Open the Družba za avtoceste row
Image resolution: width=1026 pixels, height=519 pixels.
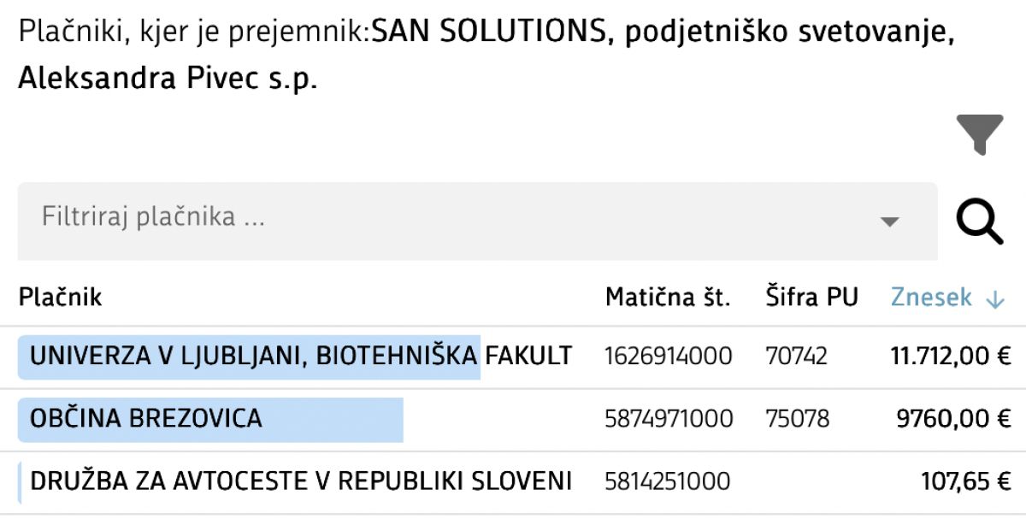(300, 481)
